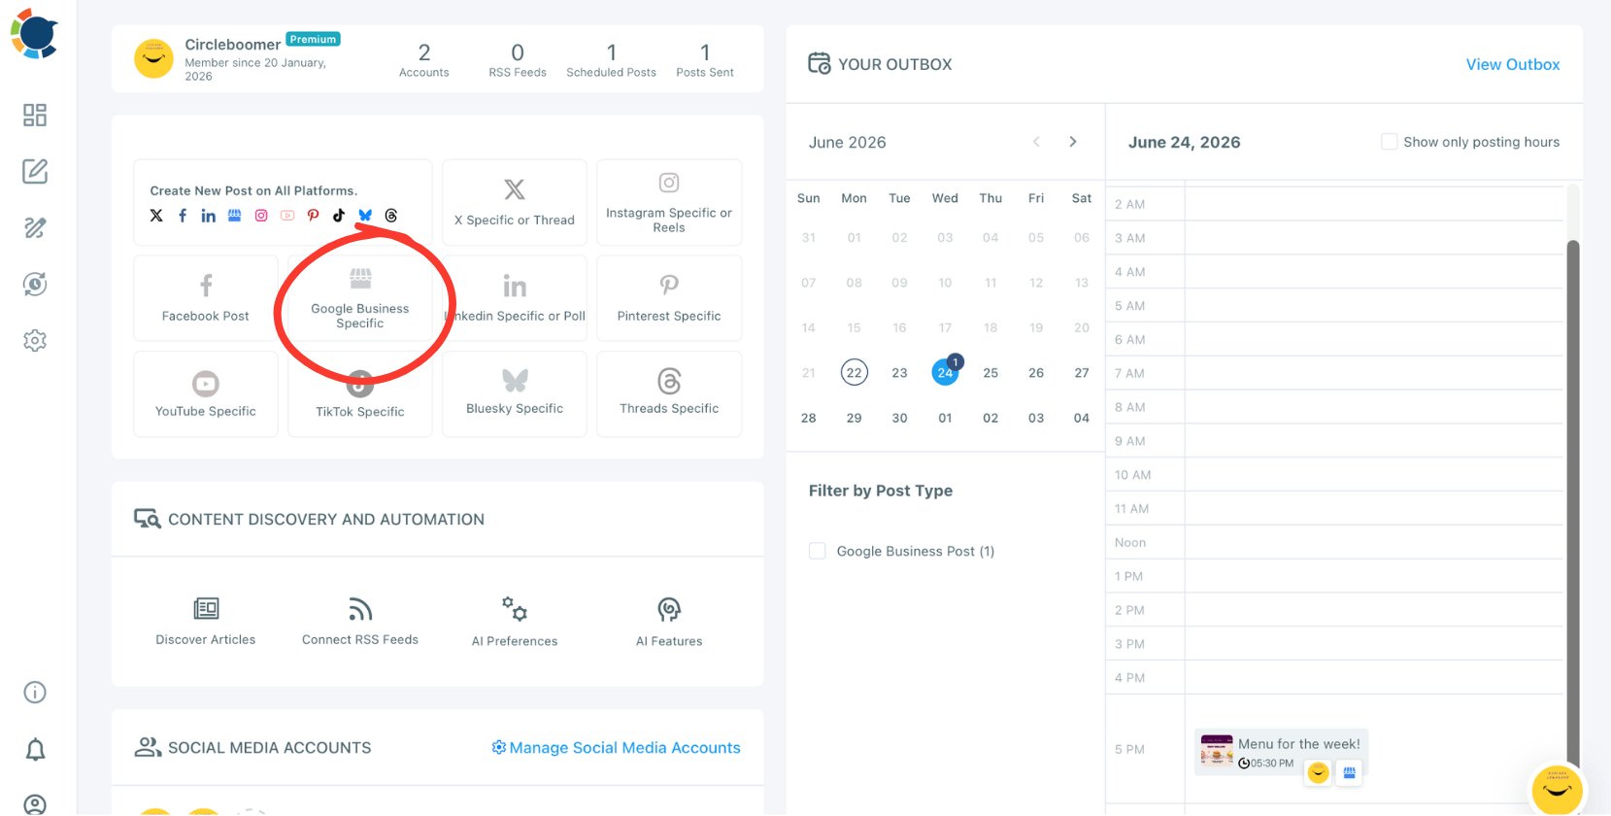This screenshot has height=816, width=1611.
Task: Open the compose post icon in sidebar
Action: [35, 171]
